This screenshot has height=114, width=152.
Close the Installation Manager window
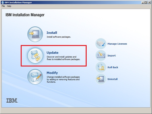(x=149, y=3)
